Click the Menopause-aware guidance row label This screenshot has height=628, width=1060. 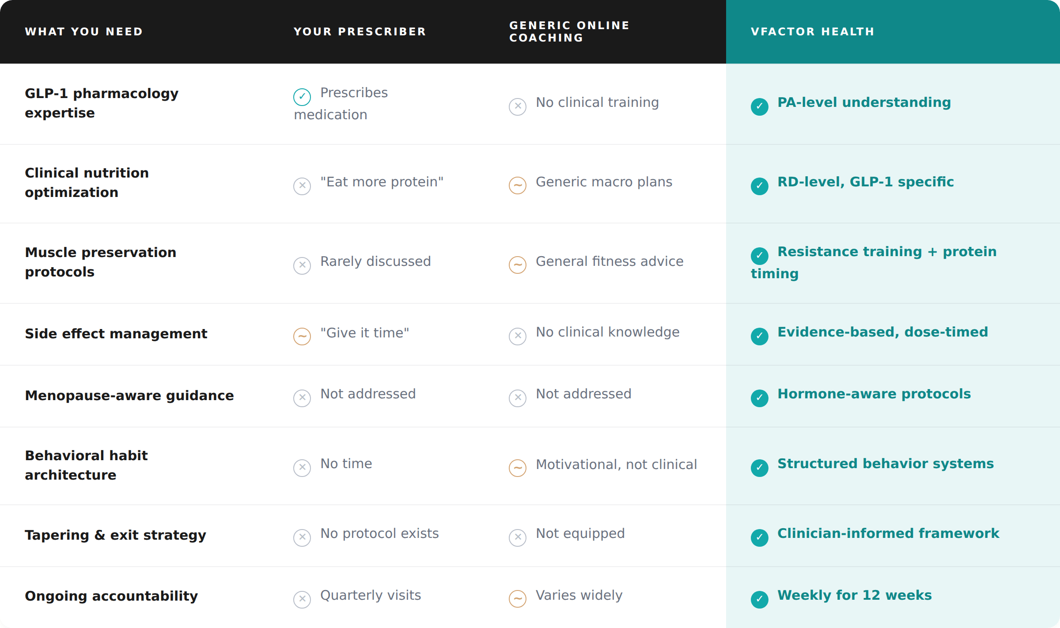129,396
